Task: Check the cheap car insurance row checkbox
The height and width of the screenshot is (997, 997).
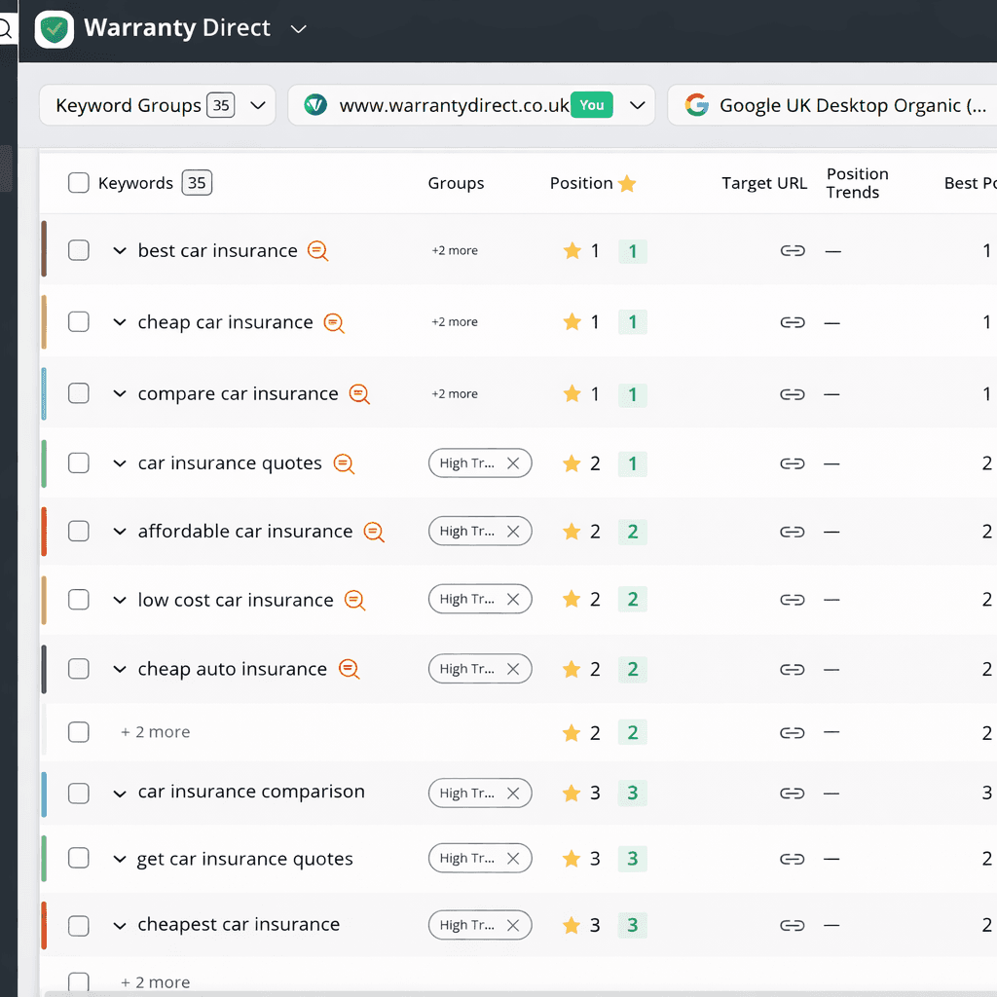Action: coord(79,321)
